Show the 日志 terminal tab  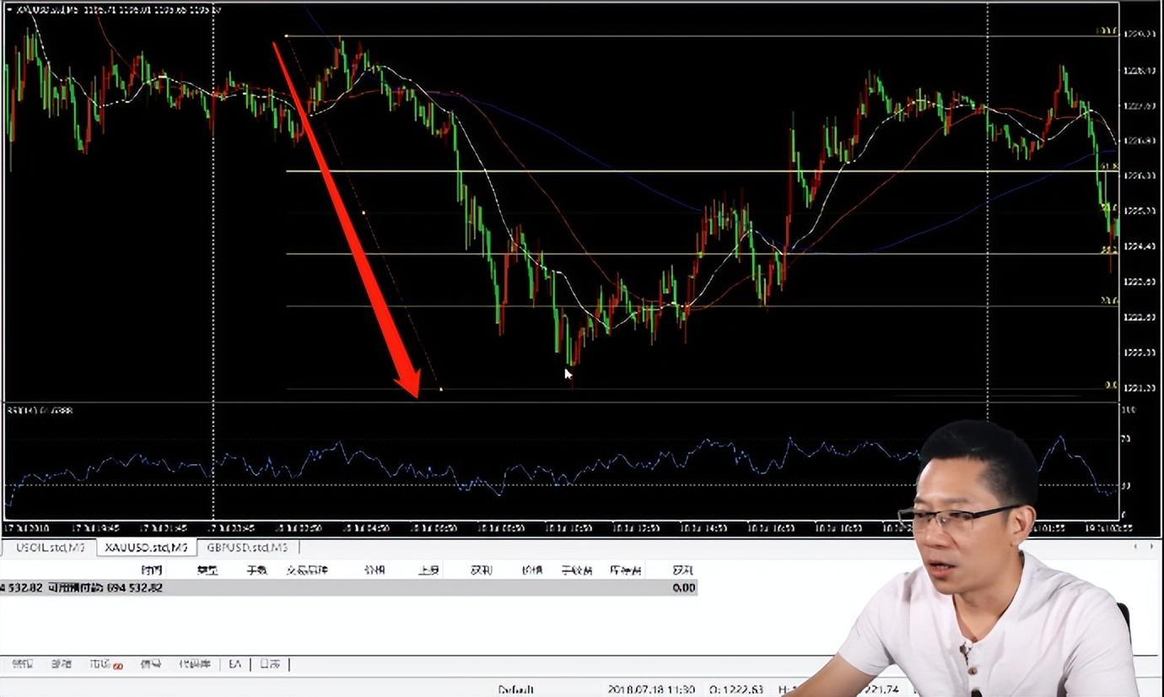(270, 664)
